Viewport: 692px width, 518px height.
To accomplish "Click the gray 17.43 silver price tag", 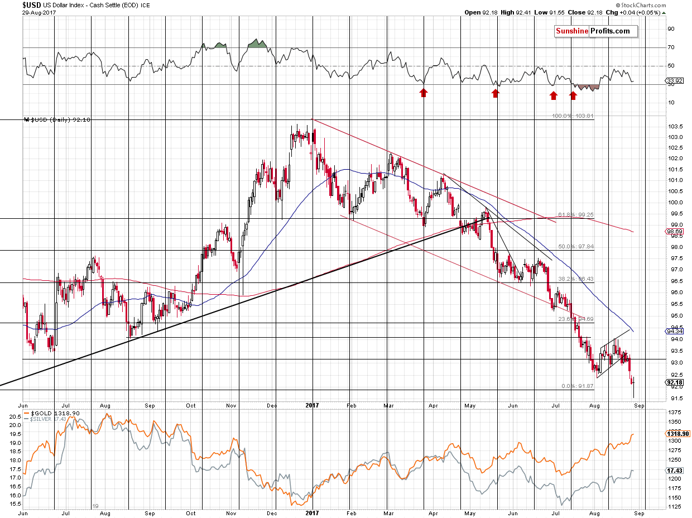I will [x=675, y=472].
